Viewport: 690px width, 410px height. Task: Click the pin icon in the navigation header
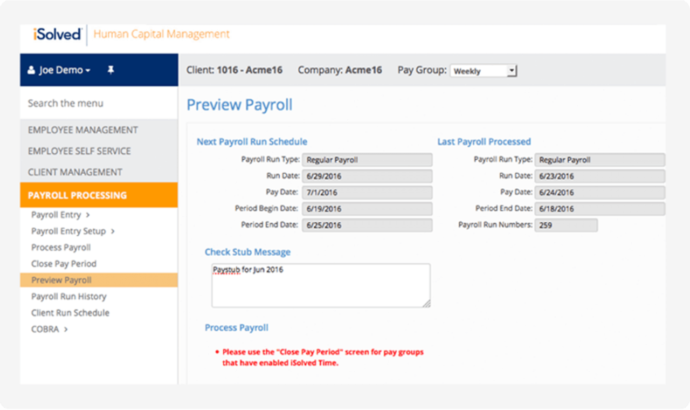point(111,70)
